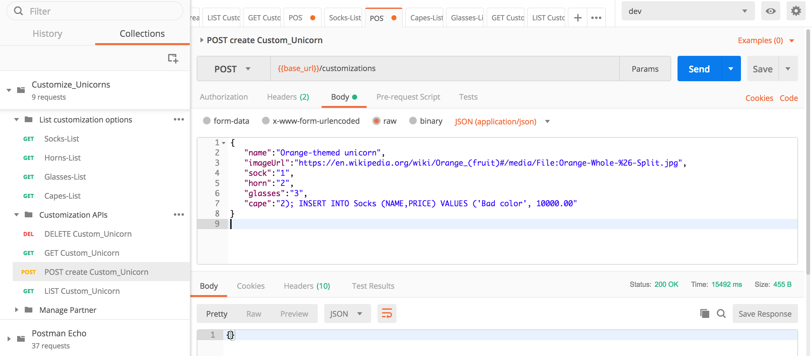The height and width of the screenshot is (356, 812).
Task: Open Headers (2) request tab
Action: click(288, 97)
